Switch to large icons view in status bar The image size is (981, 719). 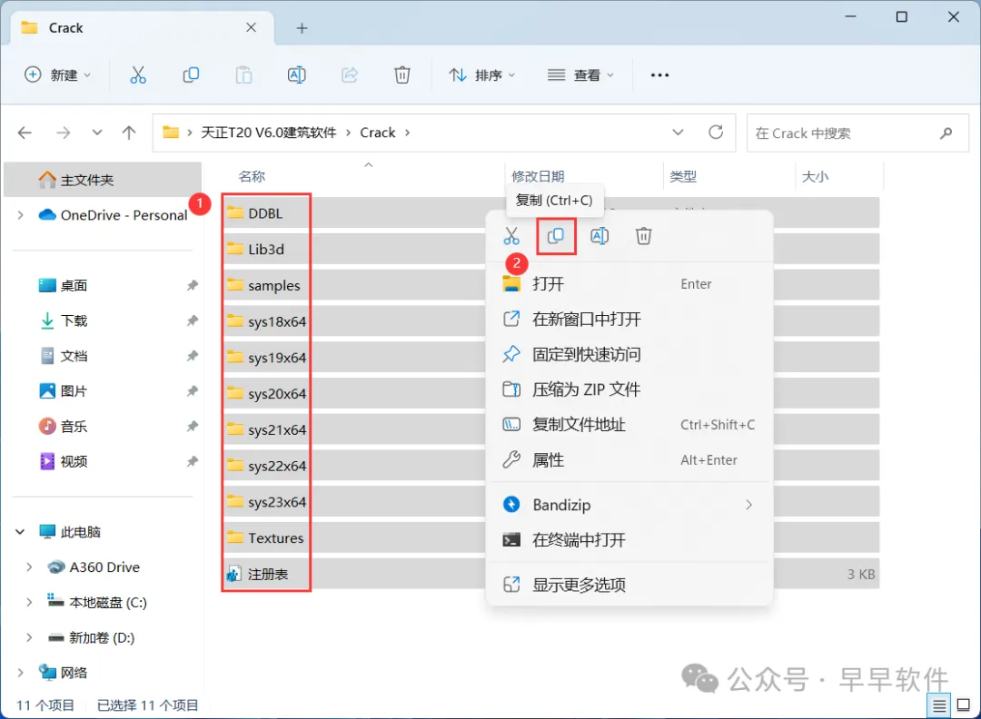pos(964,705)
